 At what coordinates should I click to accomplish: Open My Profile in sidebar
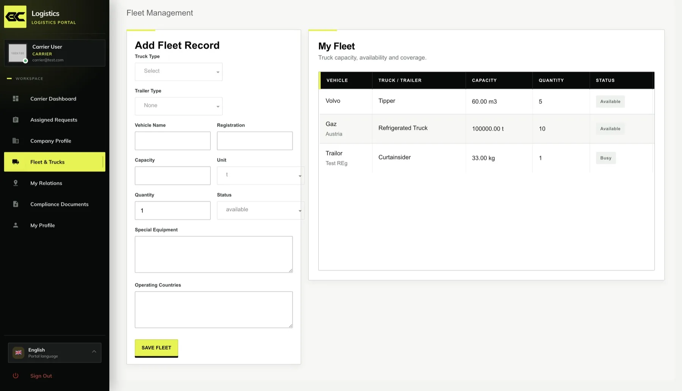(x=55, y=225)
